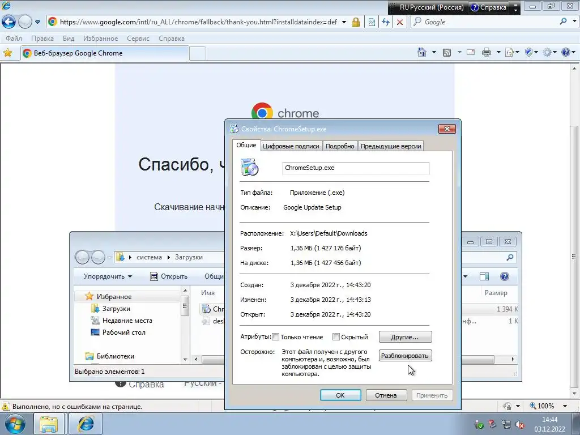Click the Размер column header in Explorer
Screen dimensions: 580x435
496,293
